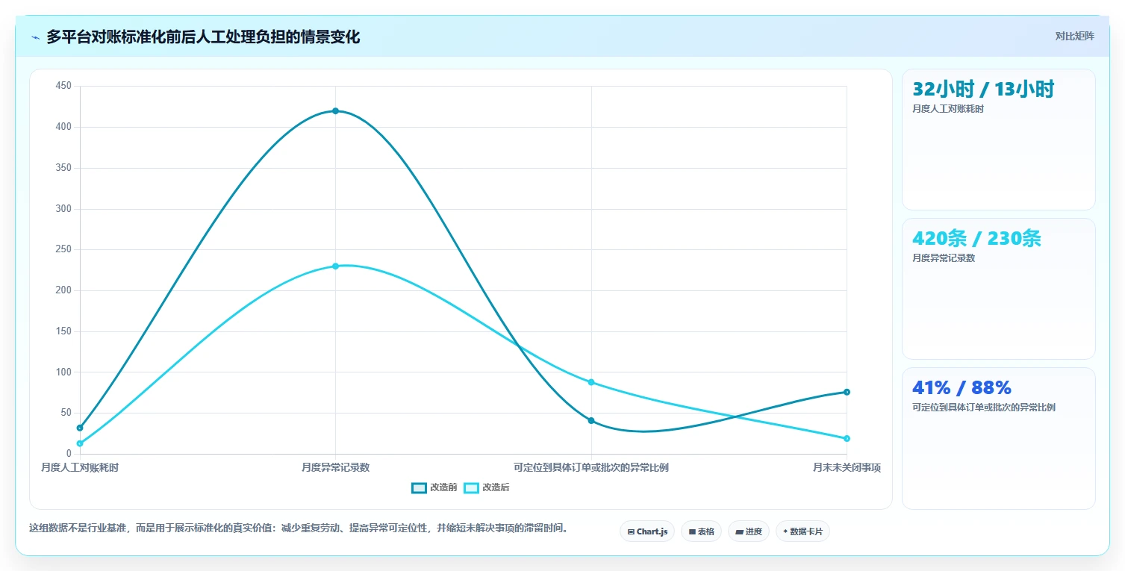The height and width of the screenshot is (571, 1125).
Task: Click the card caption 可定位到具体订单或批次的异常比例
Action: (984, 408)
